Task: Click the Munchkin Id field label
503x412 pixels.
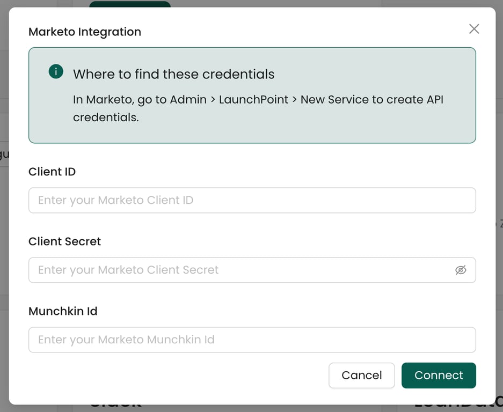Action: 63,311
